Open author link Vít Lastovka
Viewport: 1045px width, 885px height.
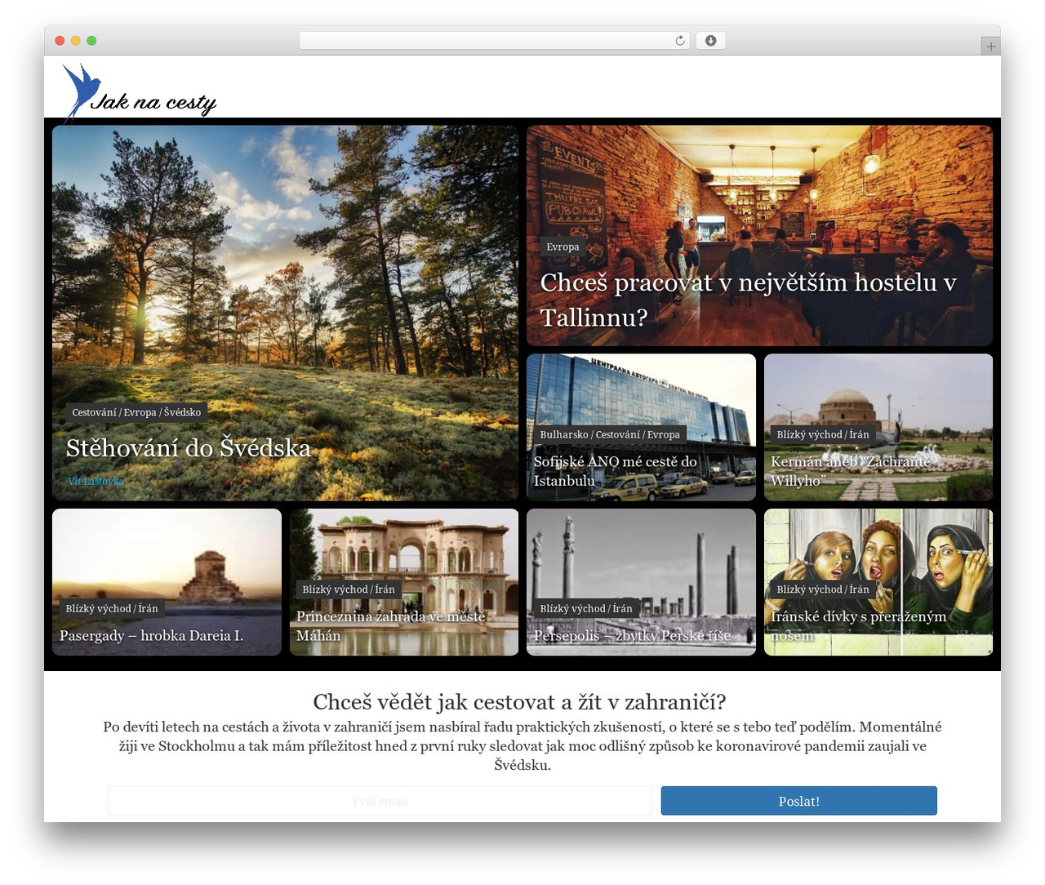pos(96,481)
